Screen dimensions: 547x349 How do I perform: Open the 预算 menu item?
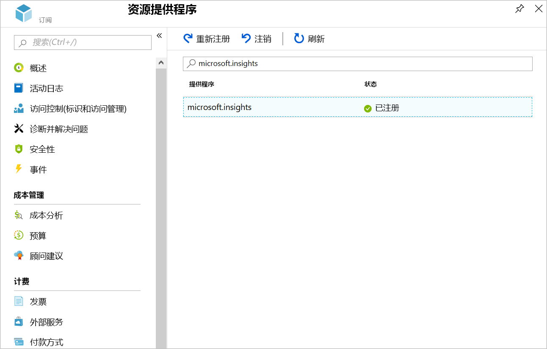[x=38, y=236]
